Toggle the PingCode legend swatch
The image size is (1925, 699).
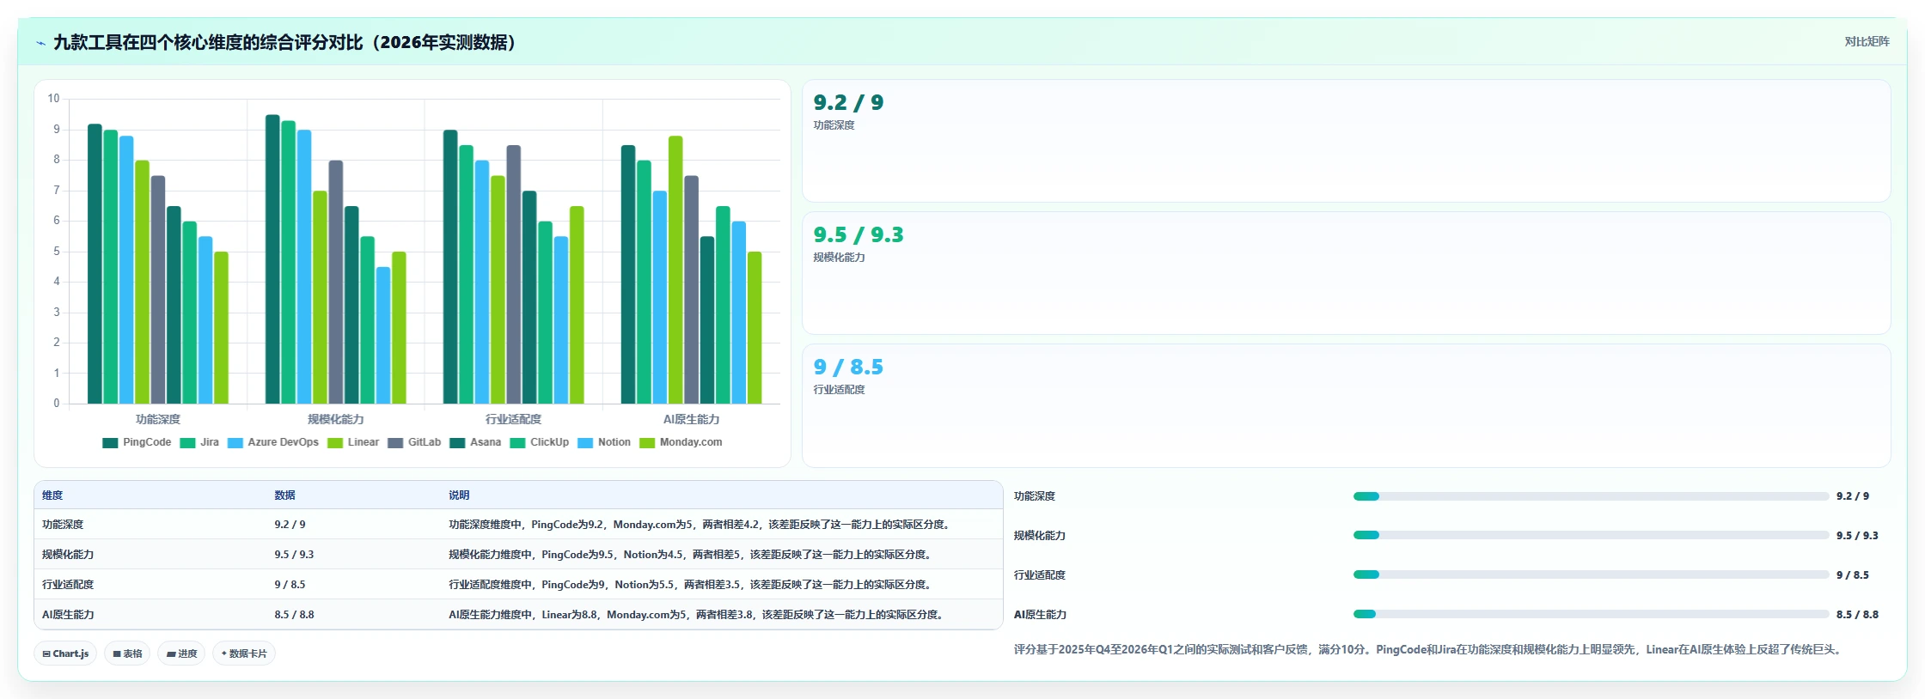coord(110,443)
